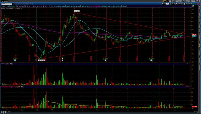Click the printer icon in top bar
This screenshot has height=114, width=201.
[x=183, y=1]
